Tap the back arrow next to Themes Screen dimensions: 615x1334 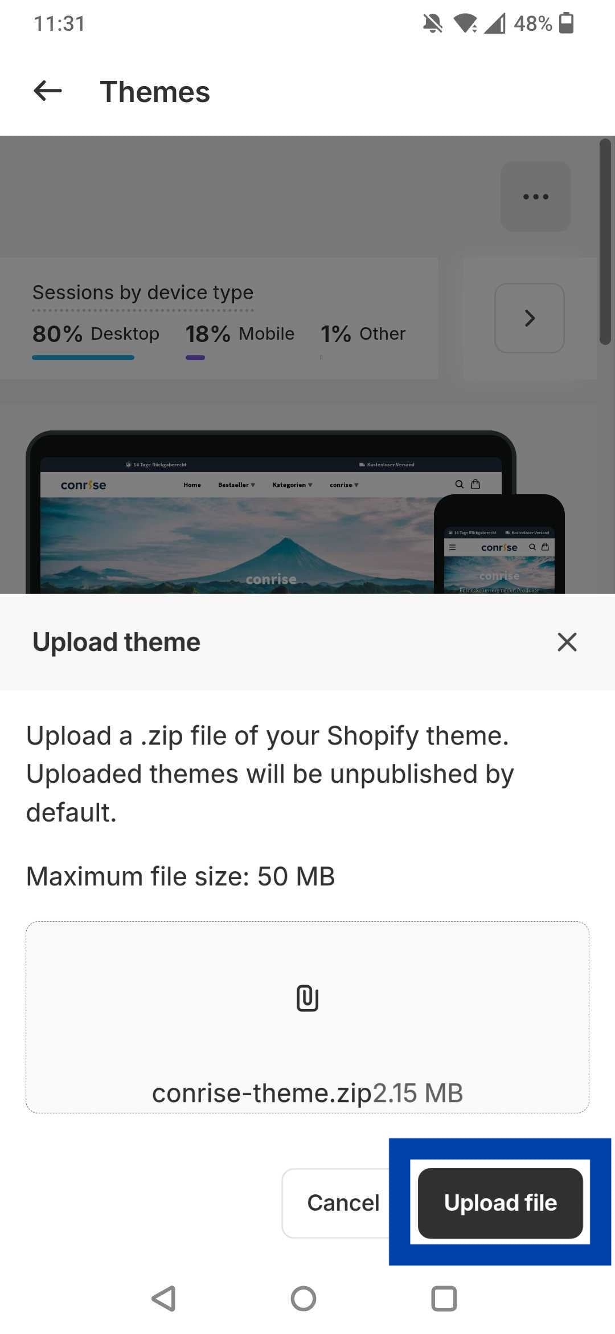(x=48, y=91)
